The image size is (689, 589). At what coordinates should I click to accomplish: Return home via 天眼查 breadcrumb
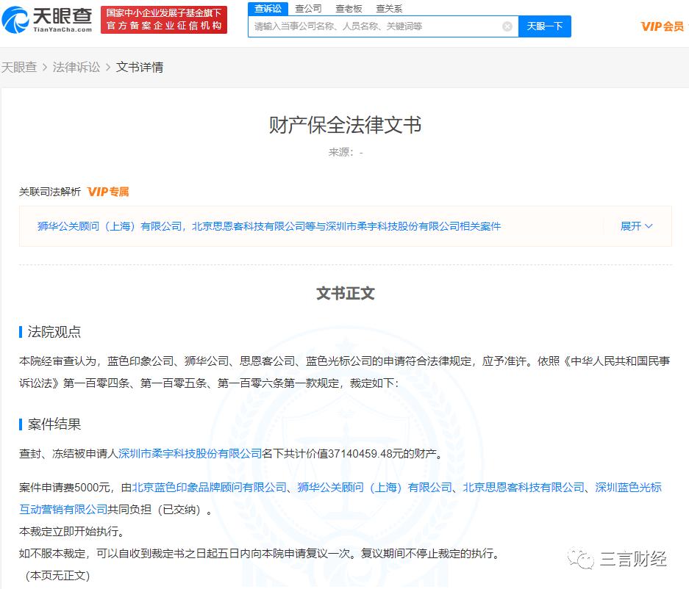coord(20,66)
